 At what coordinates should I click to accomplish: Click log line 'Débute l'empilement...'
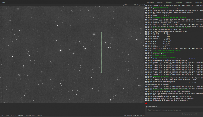(x=161, y=95)
